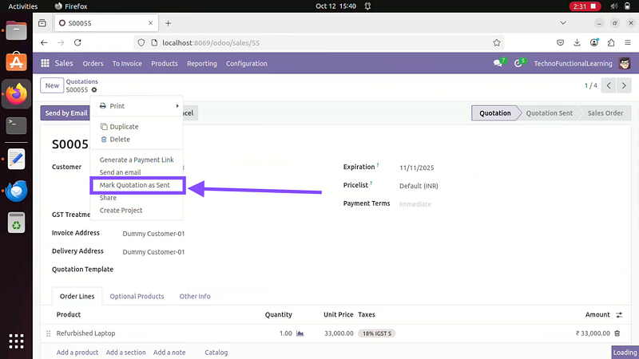Go to the next record arrow
The height and width of the screenshot is (359, 639).
(x=624, y=85)
